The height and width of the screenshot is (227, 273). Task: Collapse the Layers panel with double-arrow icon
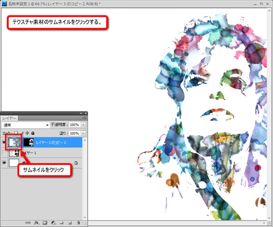coord(81,113)
